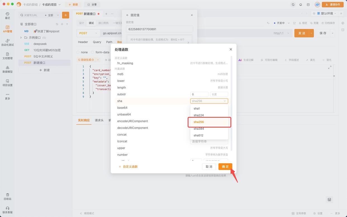Open the http/1.1 protocol dropdown
The image size is (347, 217).
(282, 33)
